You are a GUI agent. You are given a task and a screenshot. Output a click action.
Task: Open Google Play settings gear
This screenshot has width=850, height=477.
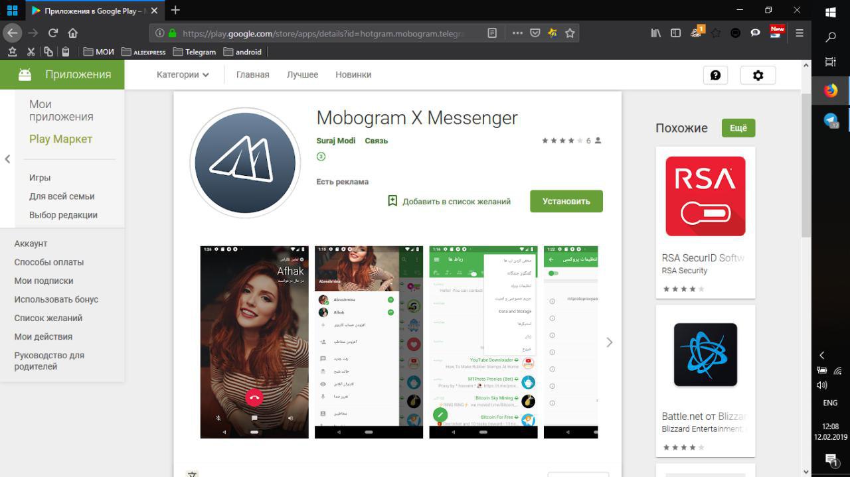click(x=758, y=75)
